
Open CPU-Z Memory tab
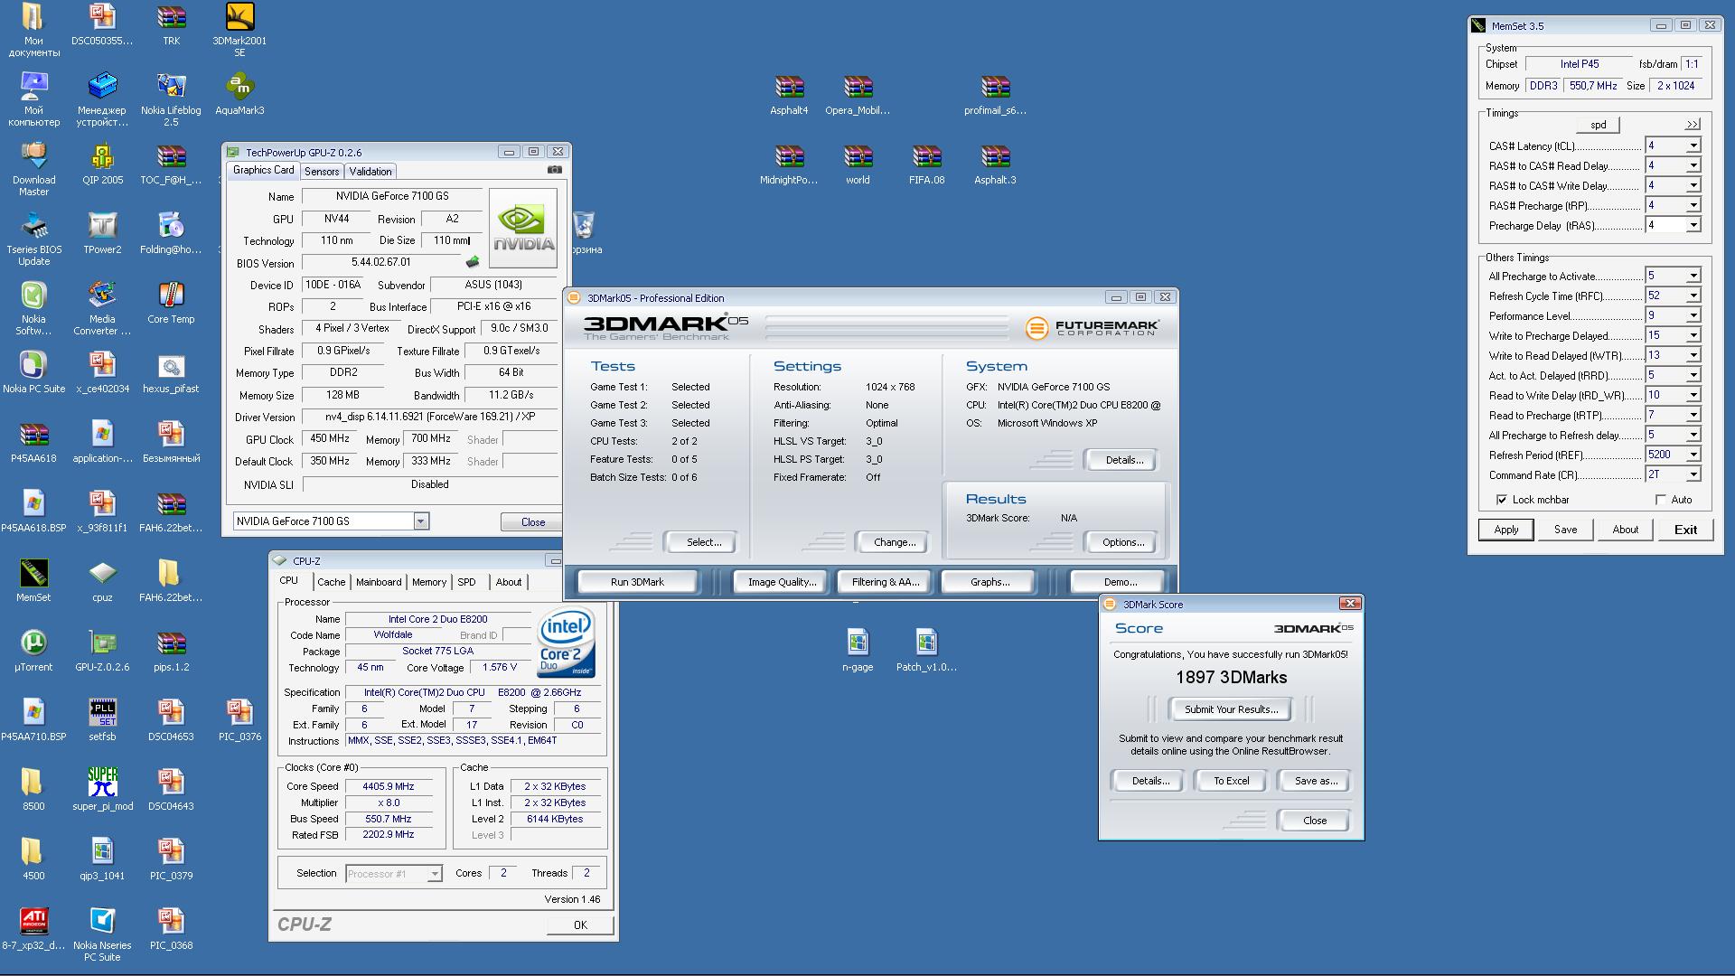[x=429, y=582]
